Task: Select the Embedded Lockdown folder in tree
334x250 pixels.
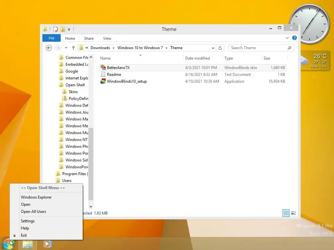Action: coord(74,64)
